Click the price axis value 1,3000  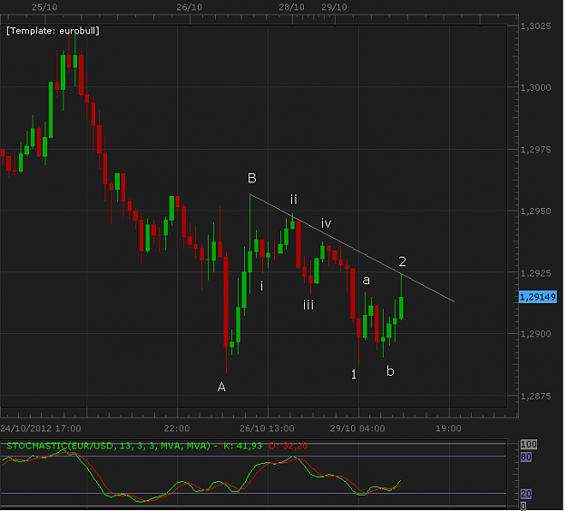coord(535,87)
